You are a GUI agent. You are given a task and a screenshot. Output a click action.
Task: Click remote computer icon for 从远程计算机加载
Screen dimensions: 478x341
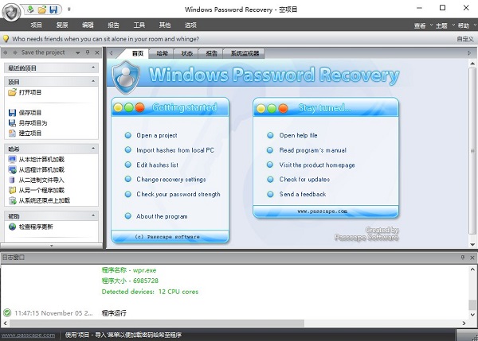12,170
